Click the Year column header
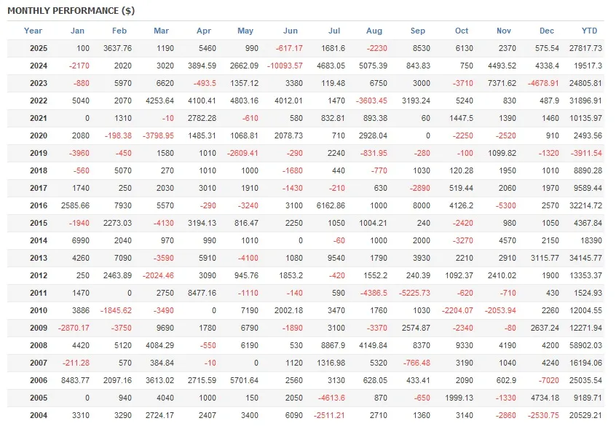The width and height of the screenshot is (616, 429). tap(33, 31)
